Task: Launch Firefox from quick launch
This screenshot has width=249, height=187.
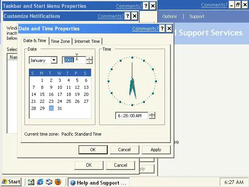Action: click(x=58, y=182)
